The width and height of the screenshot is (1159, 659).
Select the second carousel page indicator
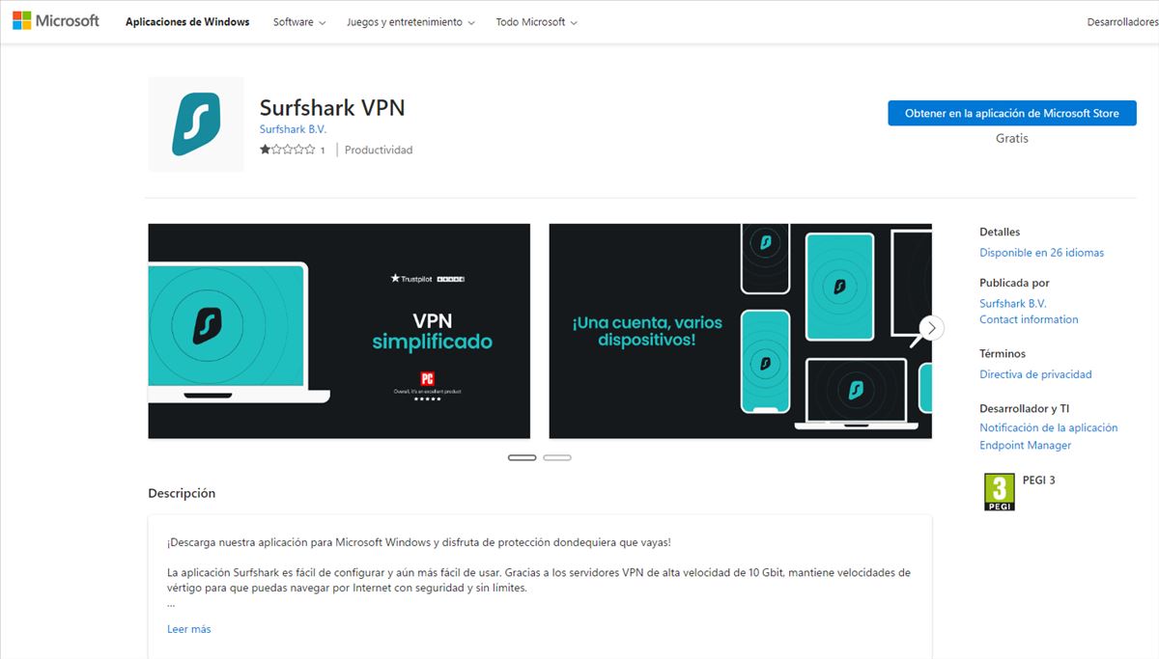(557, 457)
